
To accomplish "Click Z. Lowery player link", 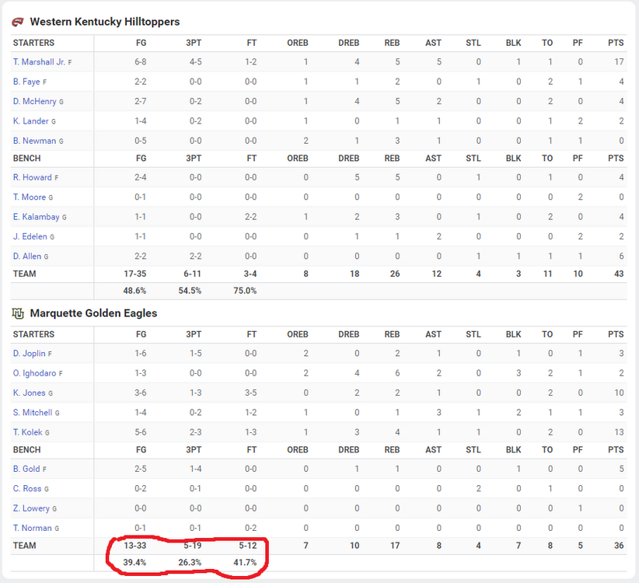I will 31,508.
